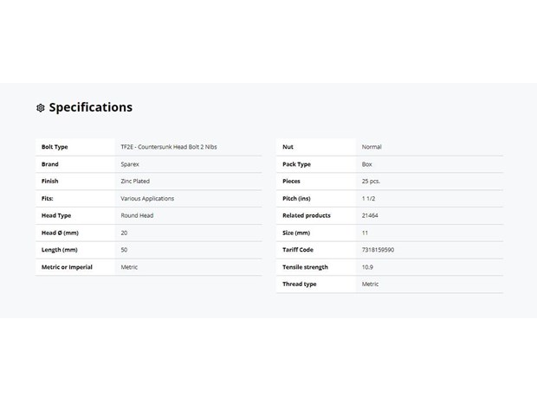This screenshot has height=402, width=537.
Task: Open related product 21464
Action: tap(370, 215)
